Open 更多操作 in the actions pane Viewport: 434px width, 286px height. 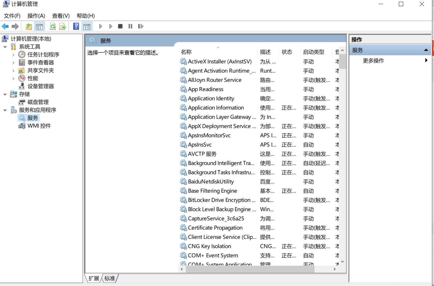coord(373,61)
